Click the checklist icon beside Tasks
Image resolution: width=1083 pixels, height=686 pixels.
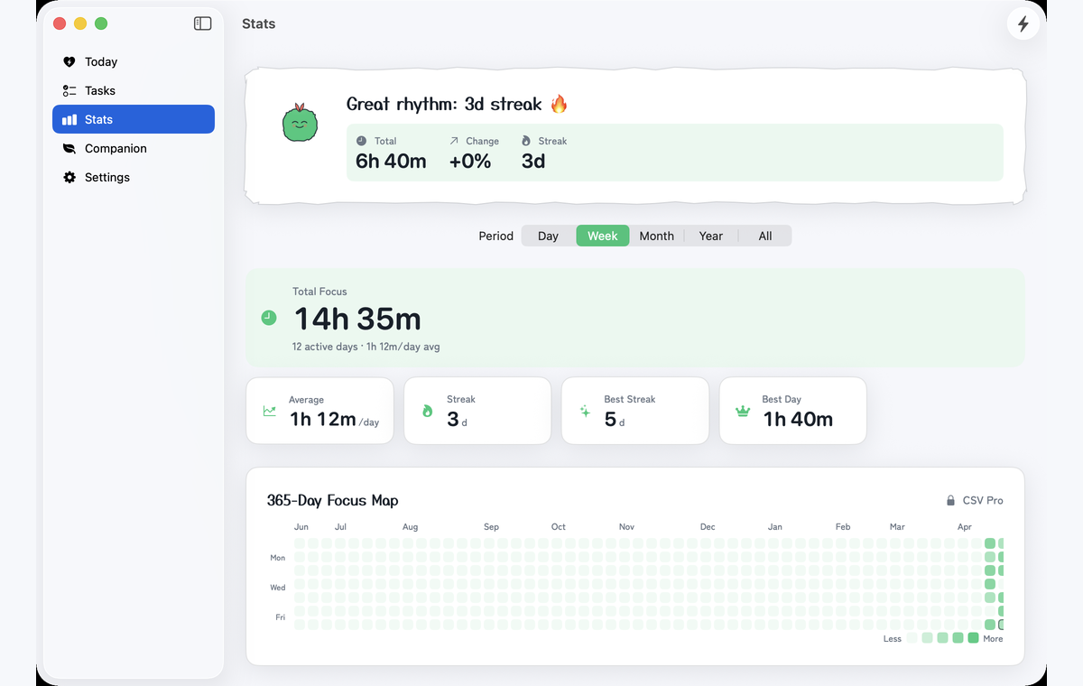tap(69, 90)
